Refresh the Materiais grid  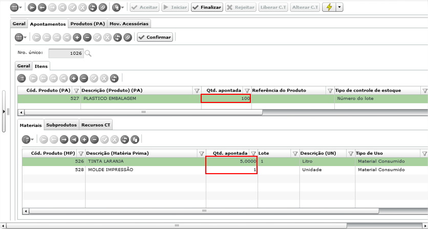pos(125,140)
